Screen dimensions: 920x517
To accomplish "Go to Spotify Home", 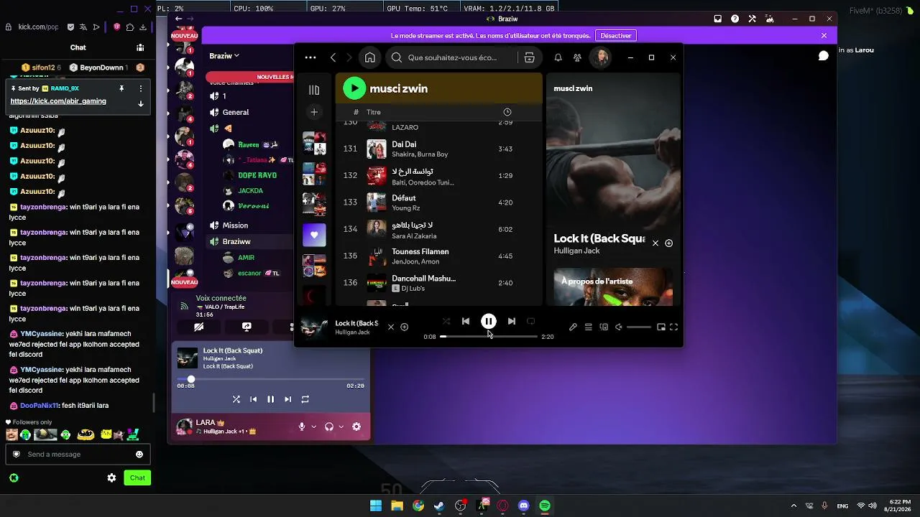I will (369, 57).
